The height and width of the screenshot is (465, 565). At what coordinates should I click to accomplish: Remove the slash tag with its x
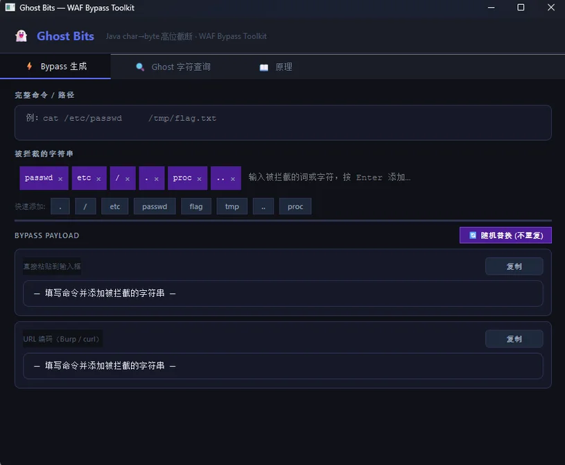pos(127,178)
